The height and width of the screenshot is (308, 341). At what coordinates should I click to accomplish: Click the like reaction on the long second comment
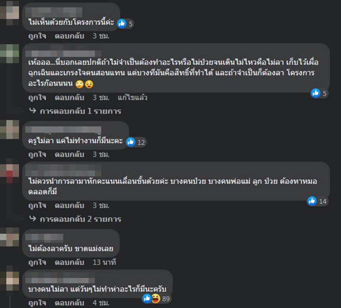pos(315,93)
